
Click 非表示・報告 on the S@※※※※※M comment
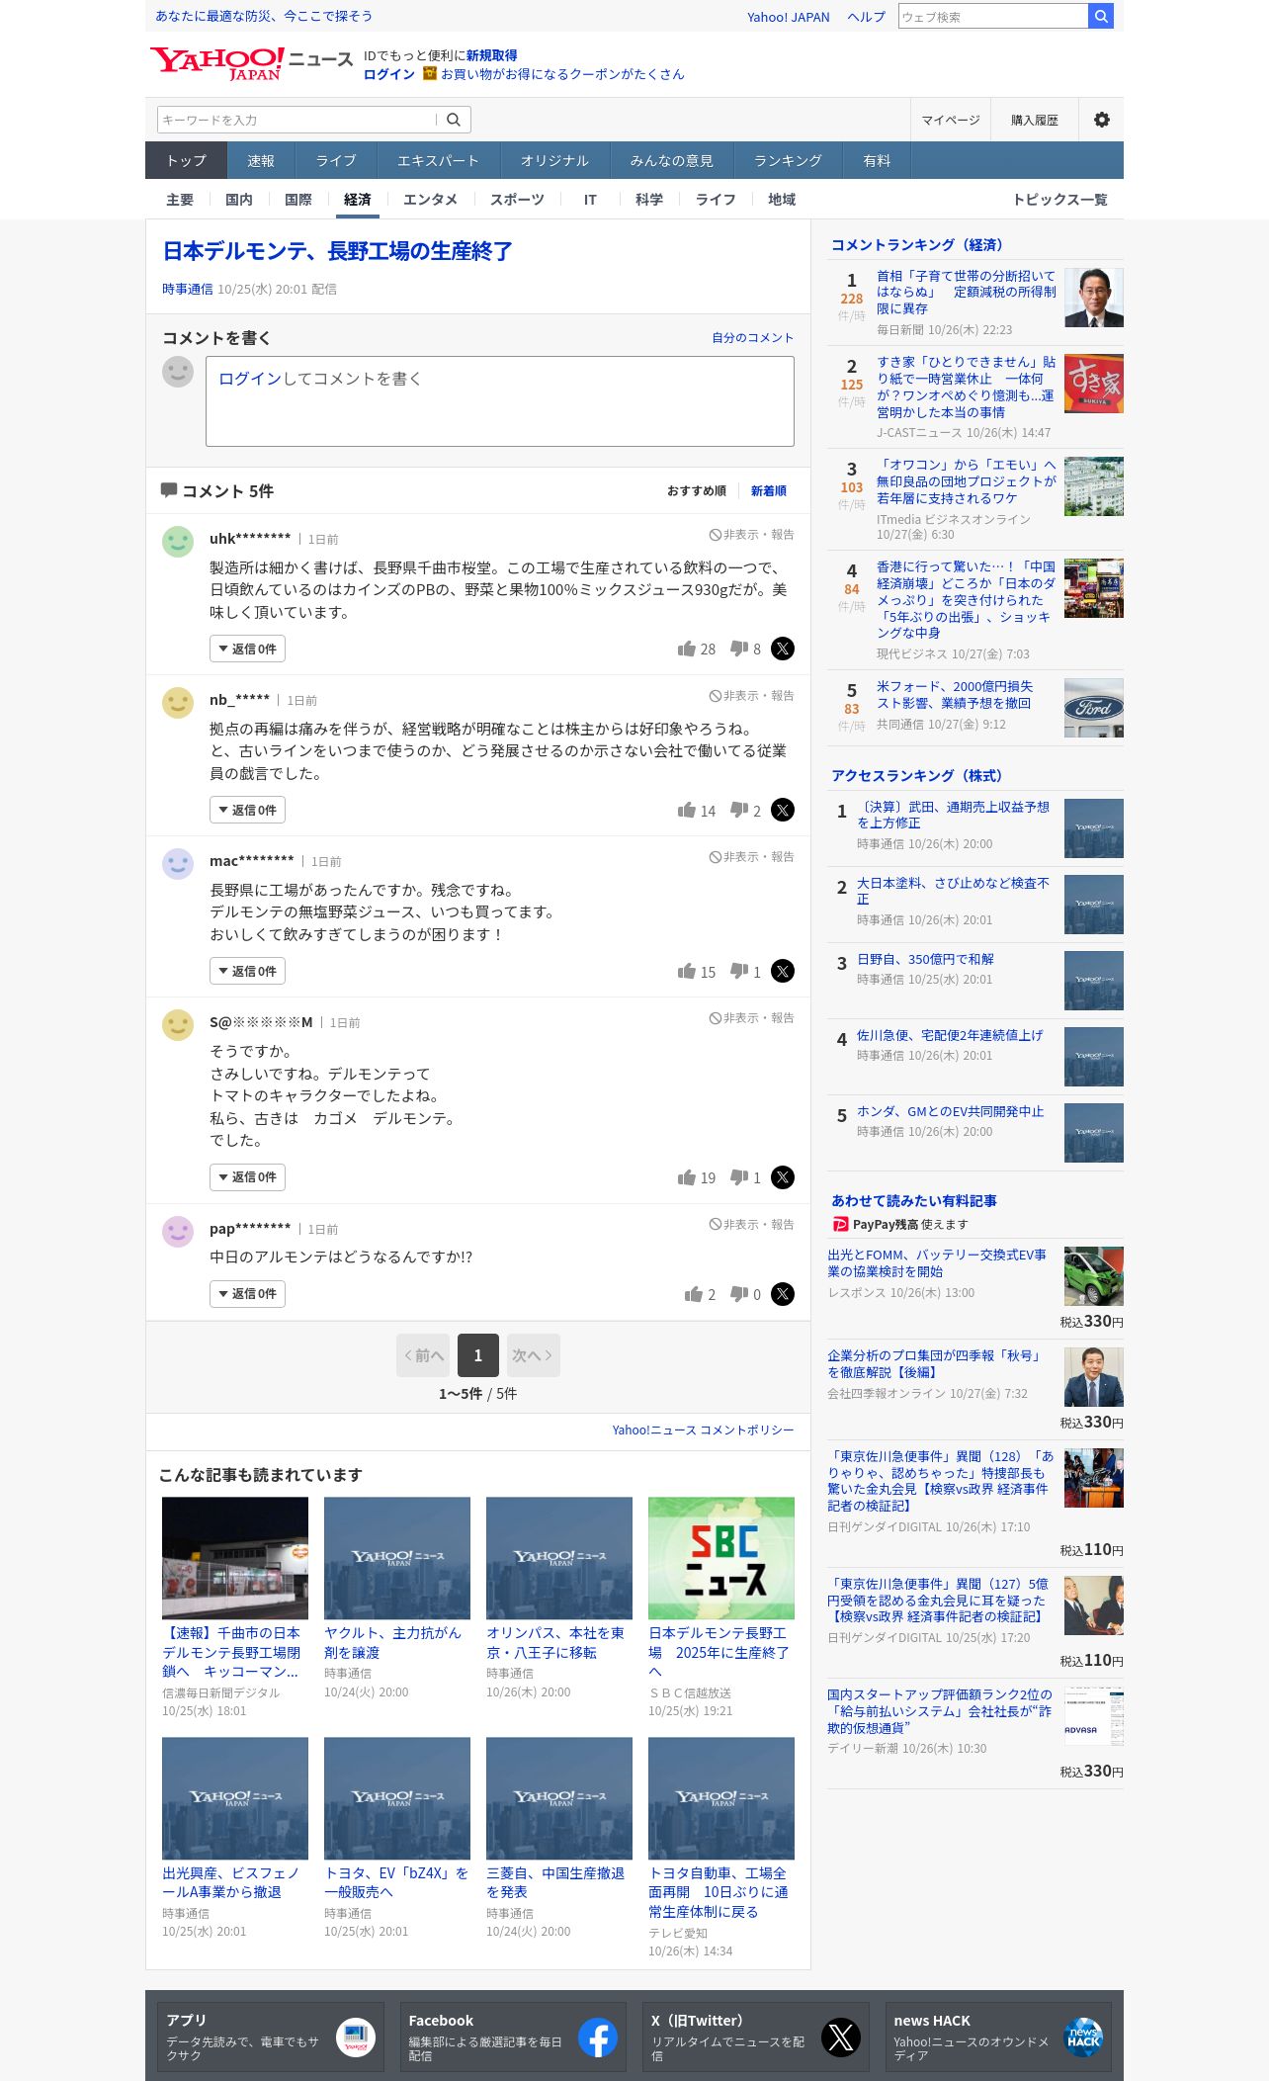[751, 1018]
